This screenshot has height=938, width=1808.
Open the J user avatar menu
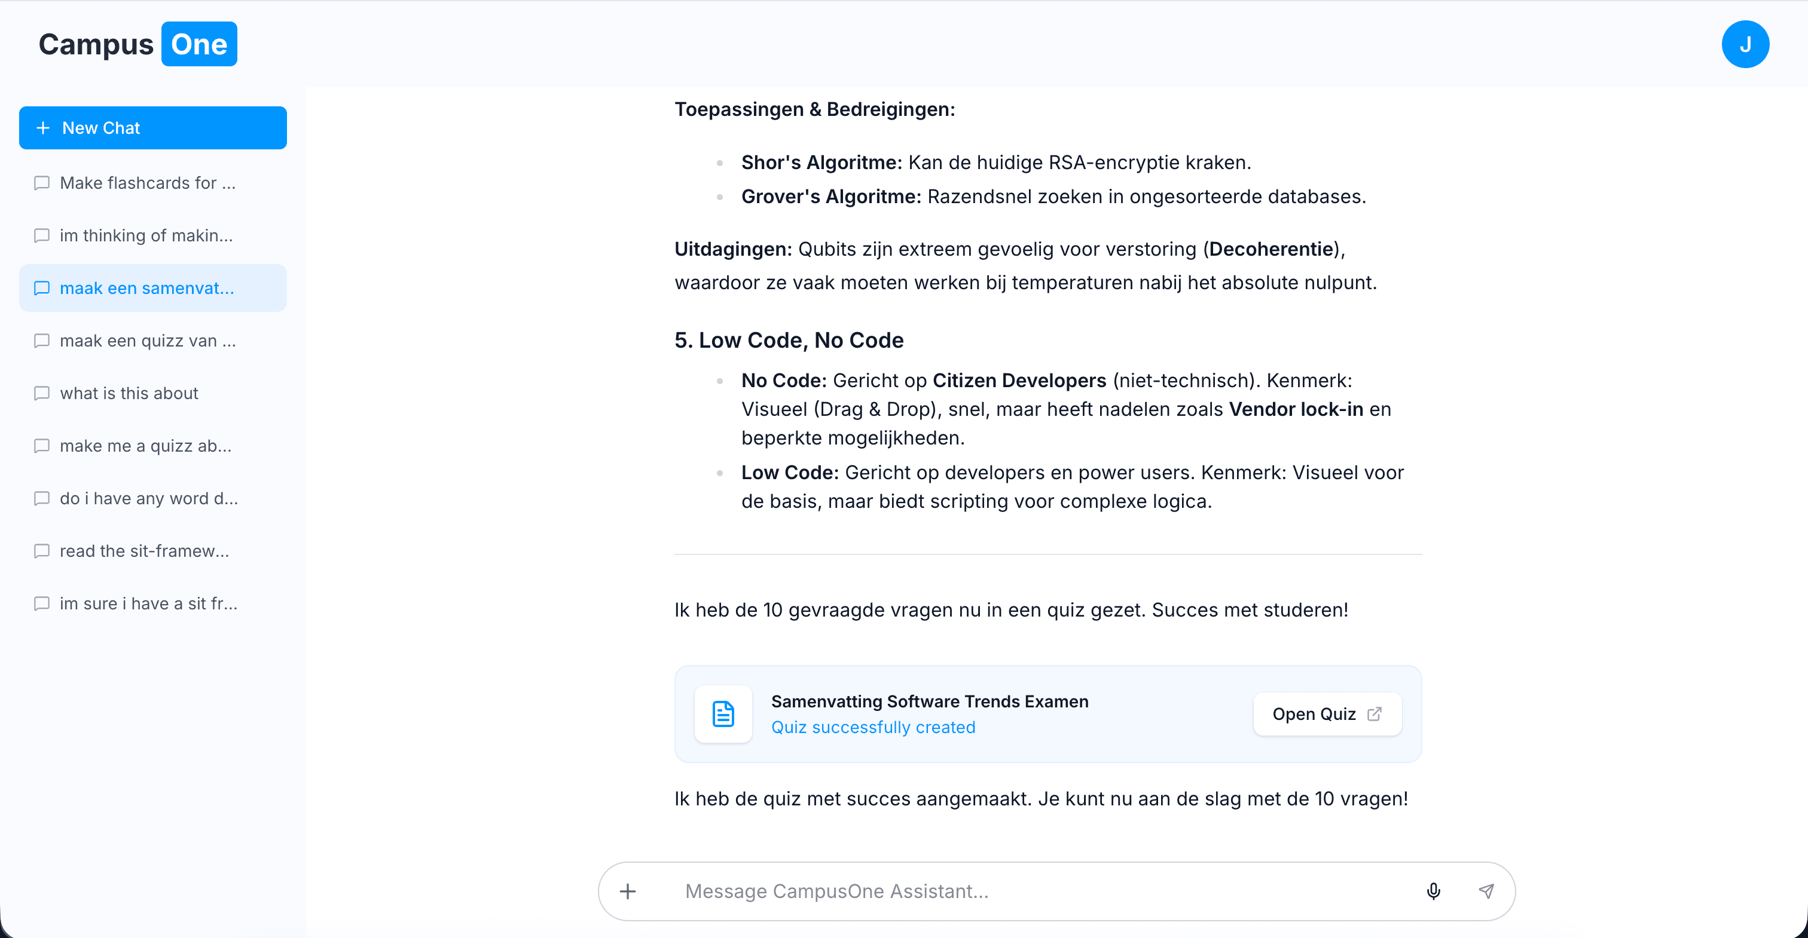click(x=1745, y=44)
